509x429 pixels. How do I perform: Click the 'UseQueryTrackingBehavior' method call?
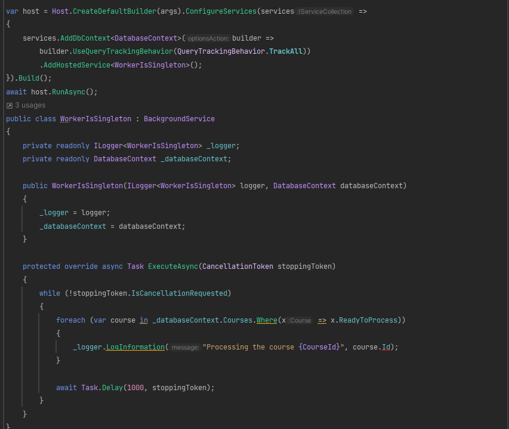coord(123,51)
